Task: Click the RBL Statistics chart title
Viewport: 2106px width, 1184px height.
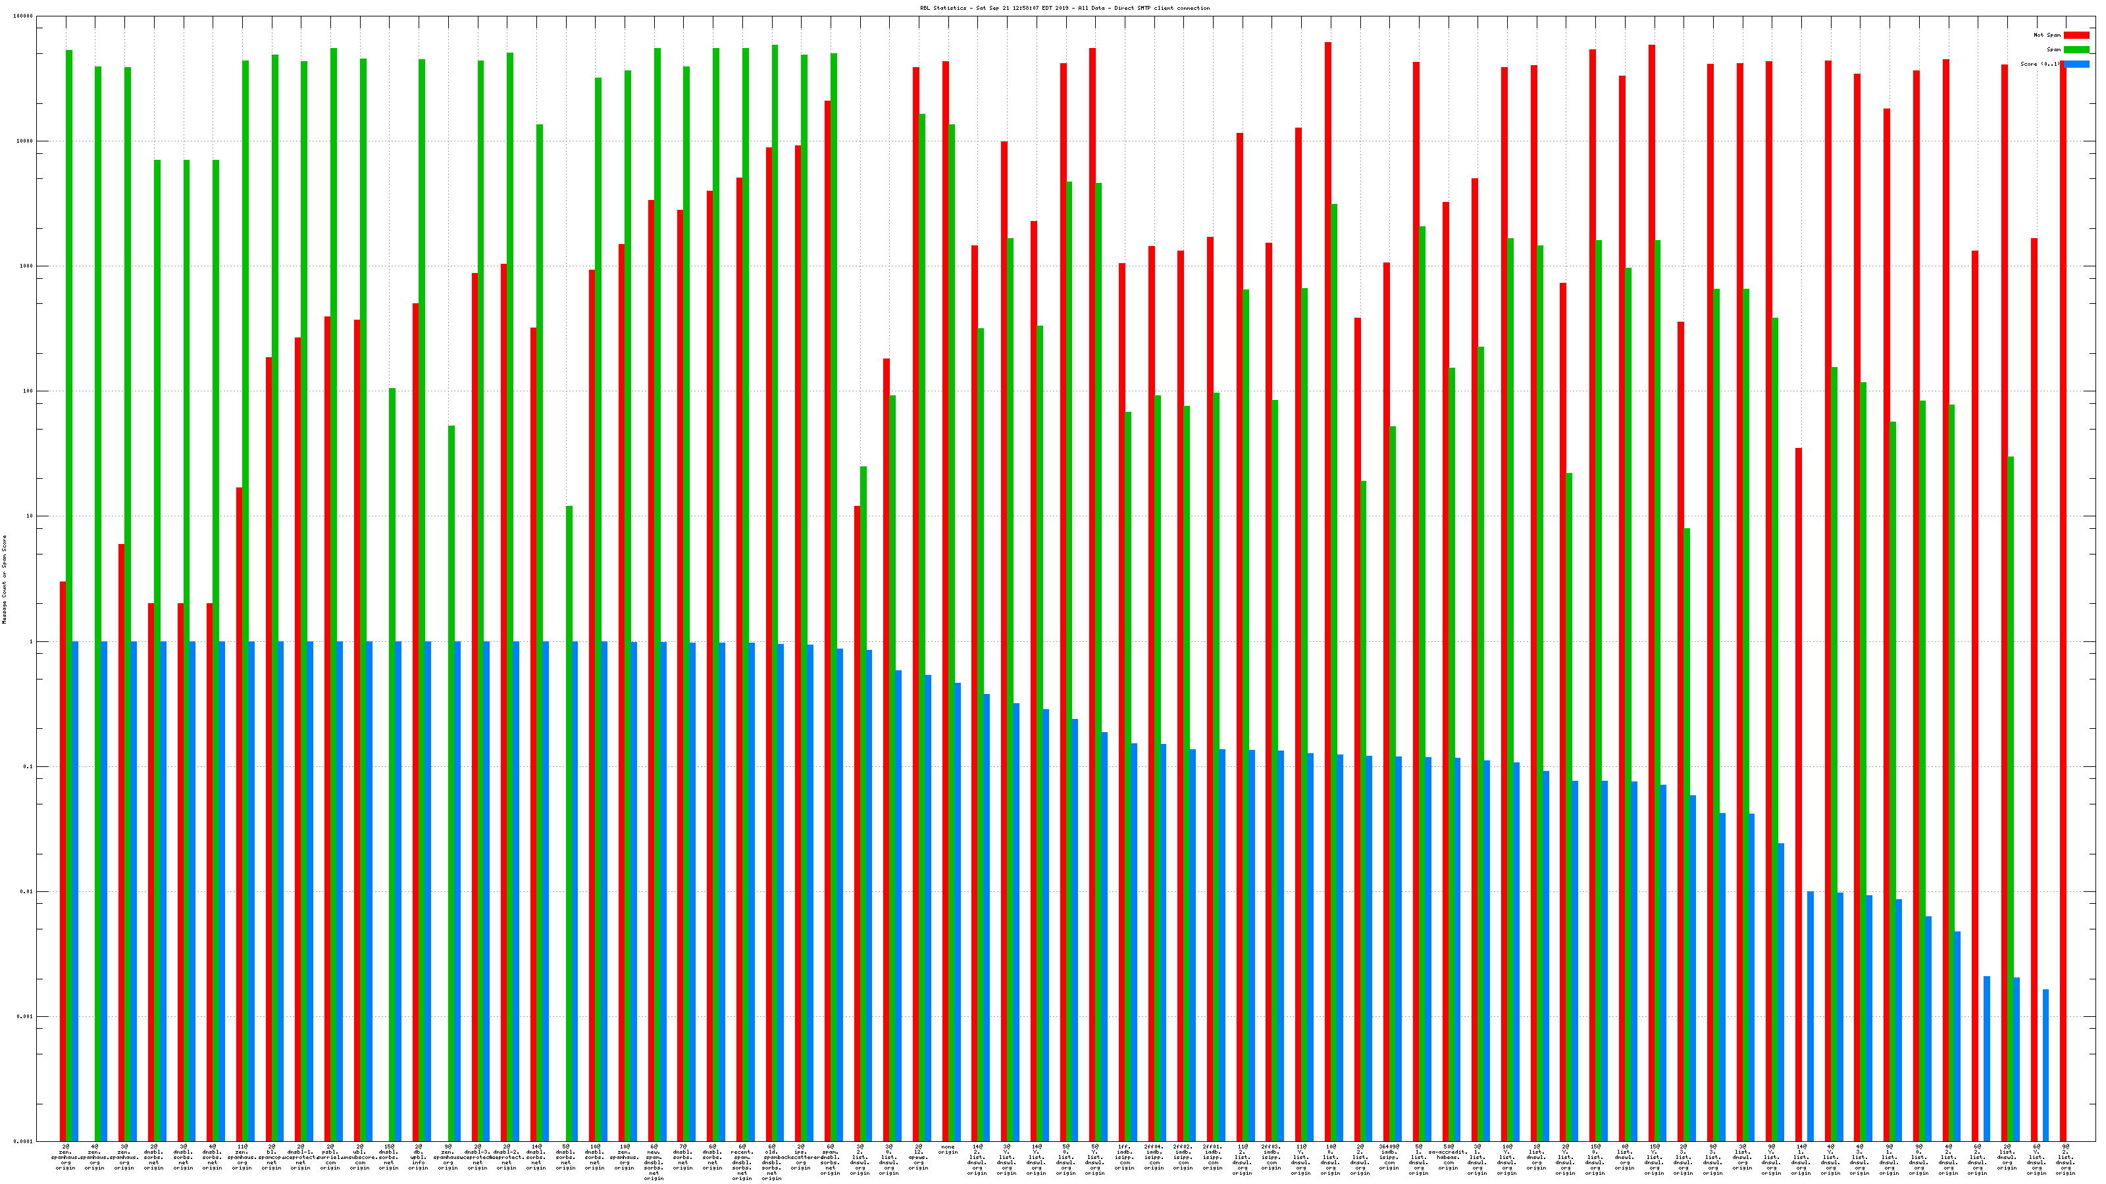Action: point(1064,8)
